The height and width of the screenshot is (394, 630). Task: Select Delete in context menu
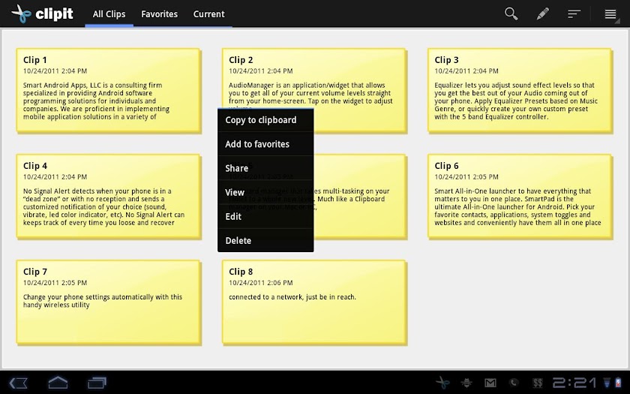pyautogui.click(x=265, y=240)
